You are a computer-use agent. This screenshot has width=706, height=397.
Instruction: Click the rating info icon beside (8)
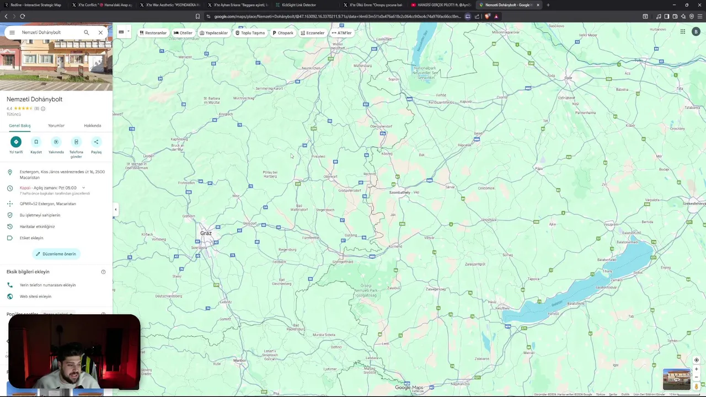43,109
